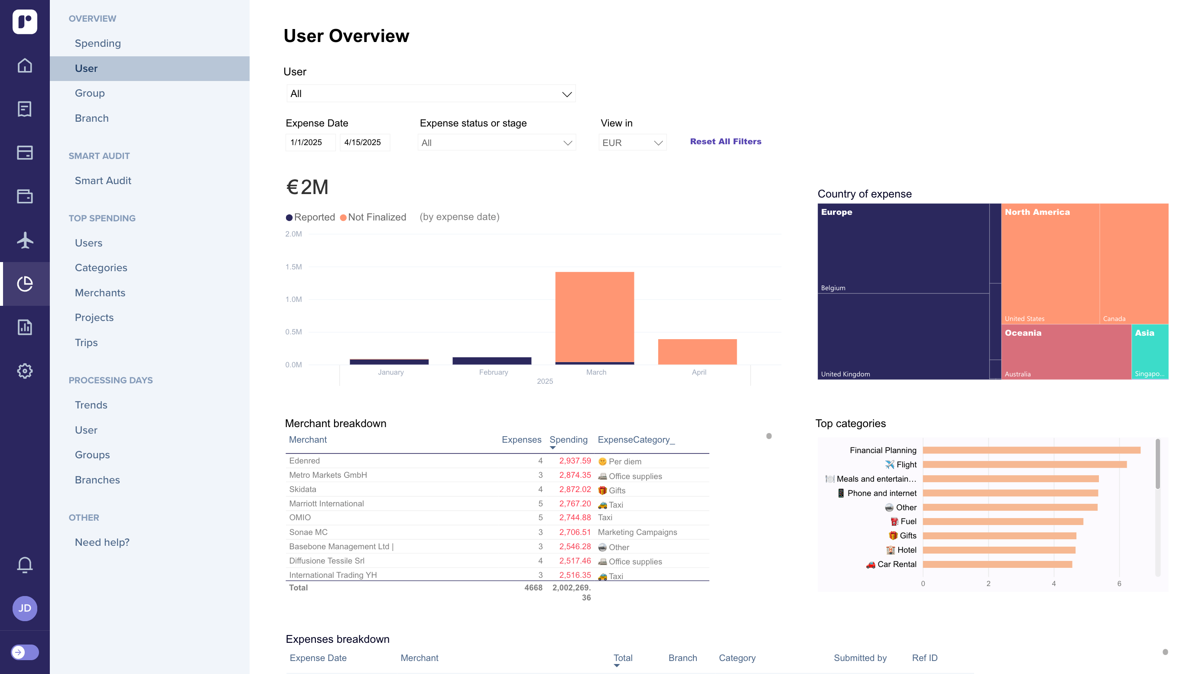Open Processing Days Groups
The image size is (1183, 674).
(x=92, y=454)
